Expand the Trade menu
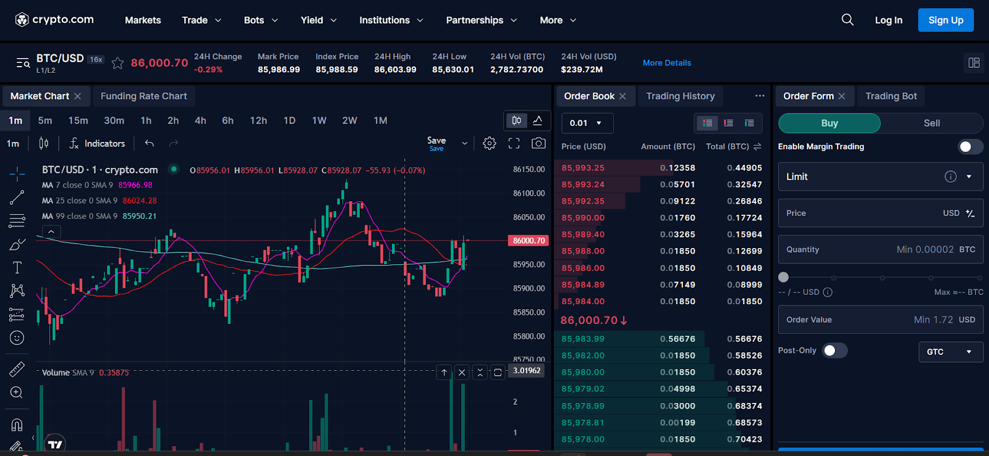 202,20
